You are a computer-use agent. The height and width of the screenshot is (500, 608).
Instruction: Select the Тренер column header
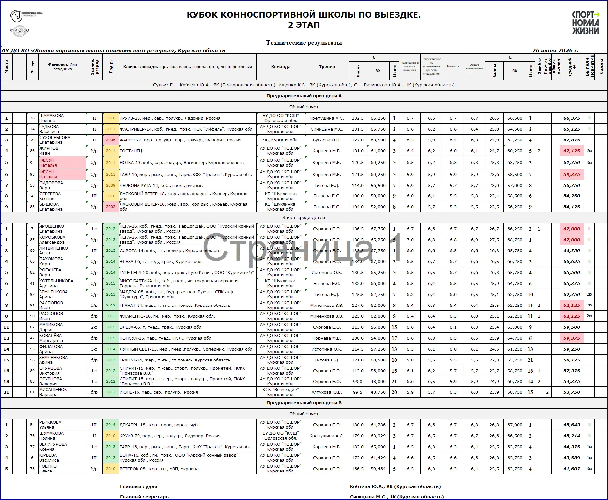[x=327, y=67]
